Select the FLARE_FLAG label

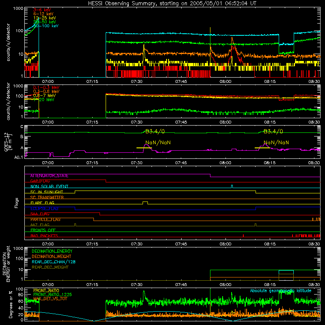[x=42, y=203]
